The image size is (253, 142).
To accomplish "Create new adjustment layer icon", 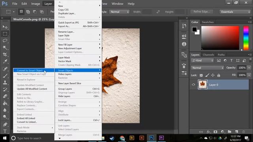I will [x=222, y=132].
